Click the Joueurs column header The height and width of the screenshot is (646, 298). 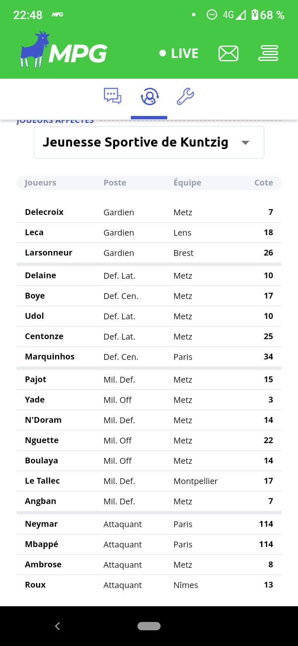[x=41, y=183]
